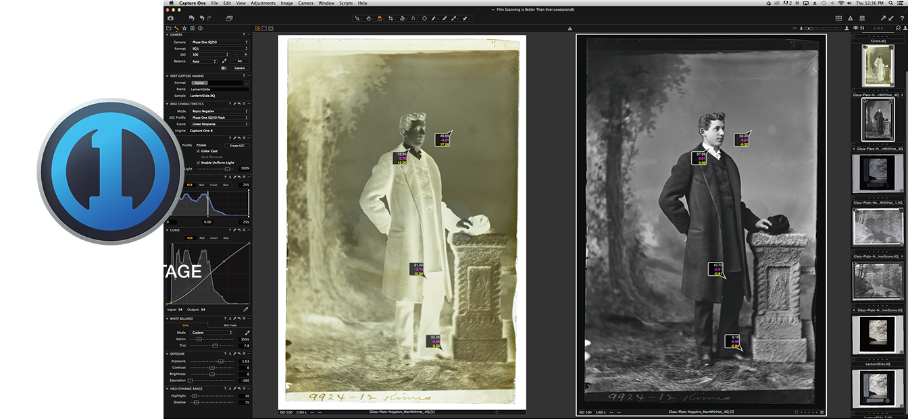This screenshot has width=908, height=419.
Task: Open the Curve dropdown showing Linear Response
Action: [x=220, y=124]
